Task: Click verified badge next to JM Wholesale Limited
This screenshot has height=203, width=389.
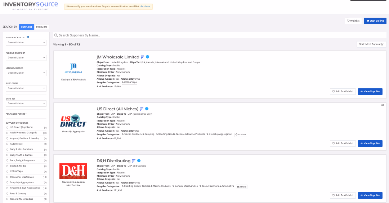Action: point(147,57)
